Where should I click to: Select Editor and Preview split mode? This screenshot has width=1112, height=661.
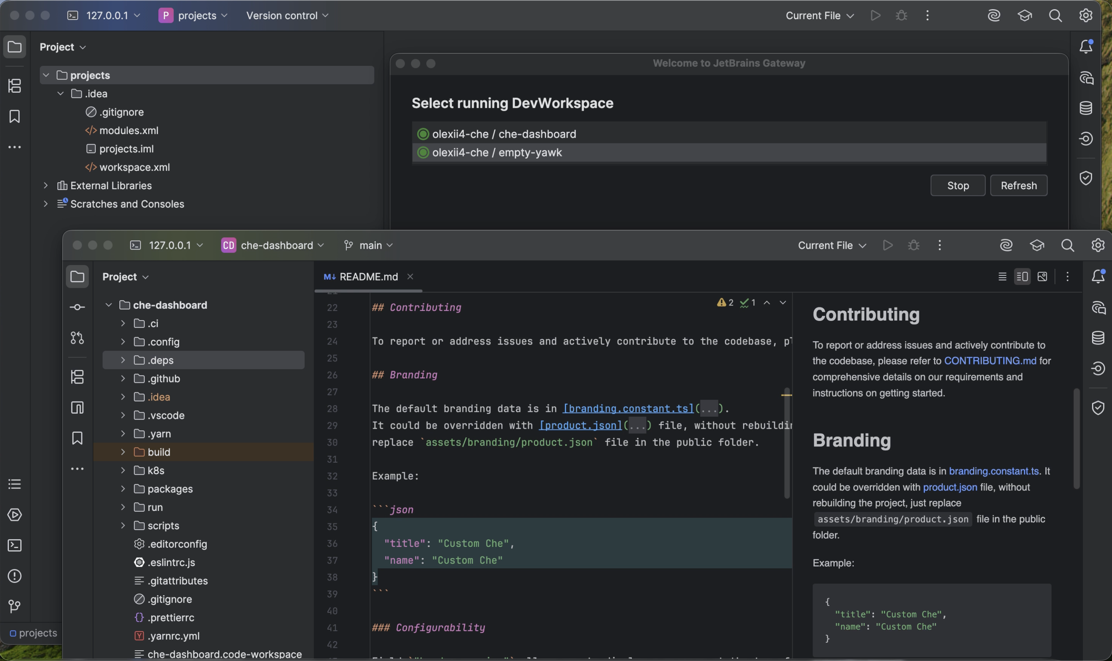click(x=1022, y=277)
